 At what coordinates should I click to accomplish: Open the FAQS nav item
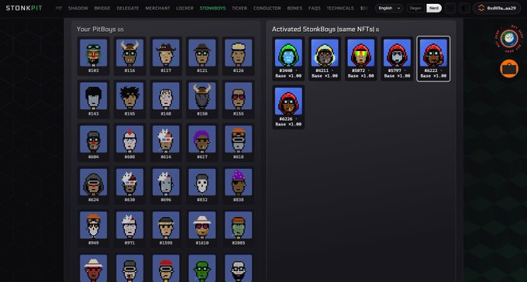[x=314, y=8]
